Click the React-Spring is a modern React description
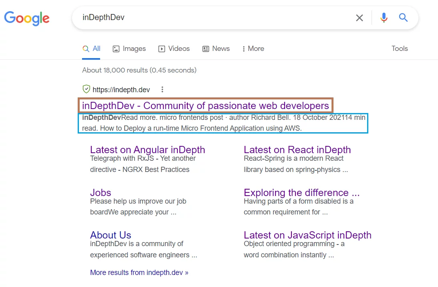 (296, 164)
